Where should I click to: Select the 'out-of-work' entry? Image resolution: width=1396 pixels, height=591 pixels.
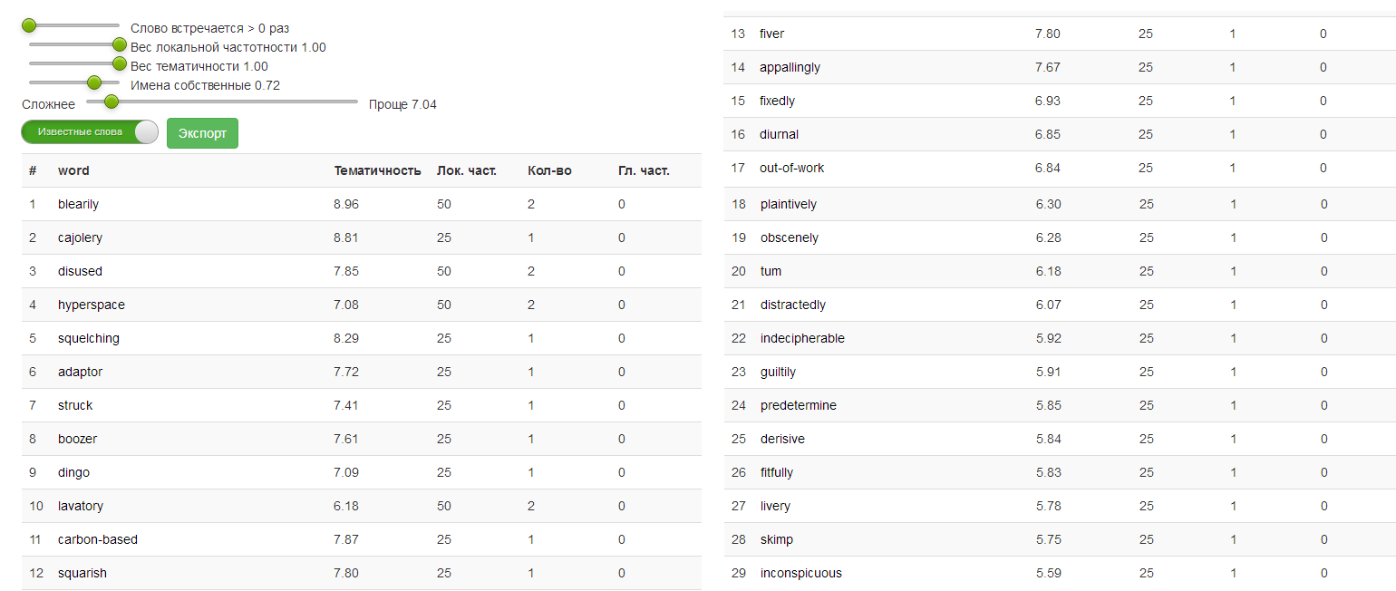click(x=791, y=168)
